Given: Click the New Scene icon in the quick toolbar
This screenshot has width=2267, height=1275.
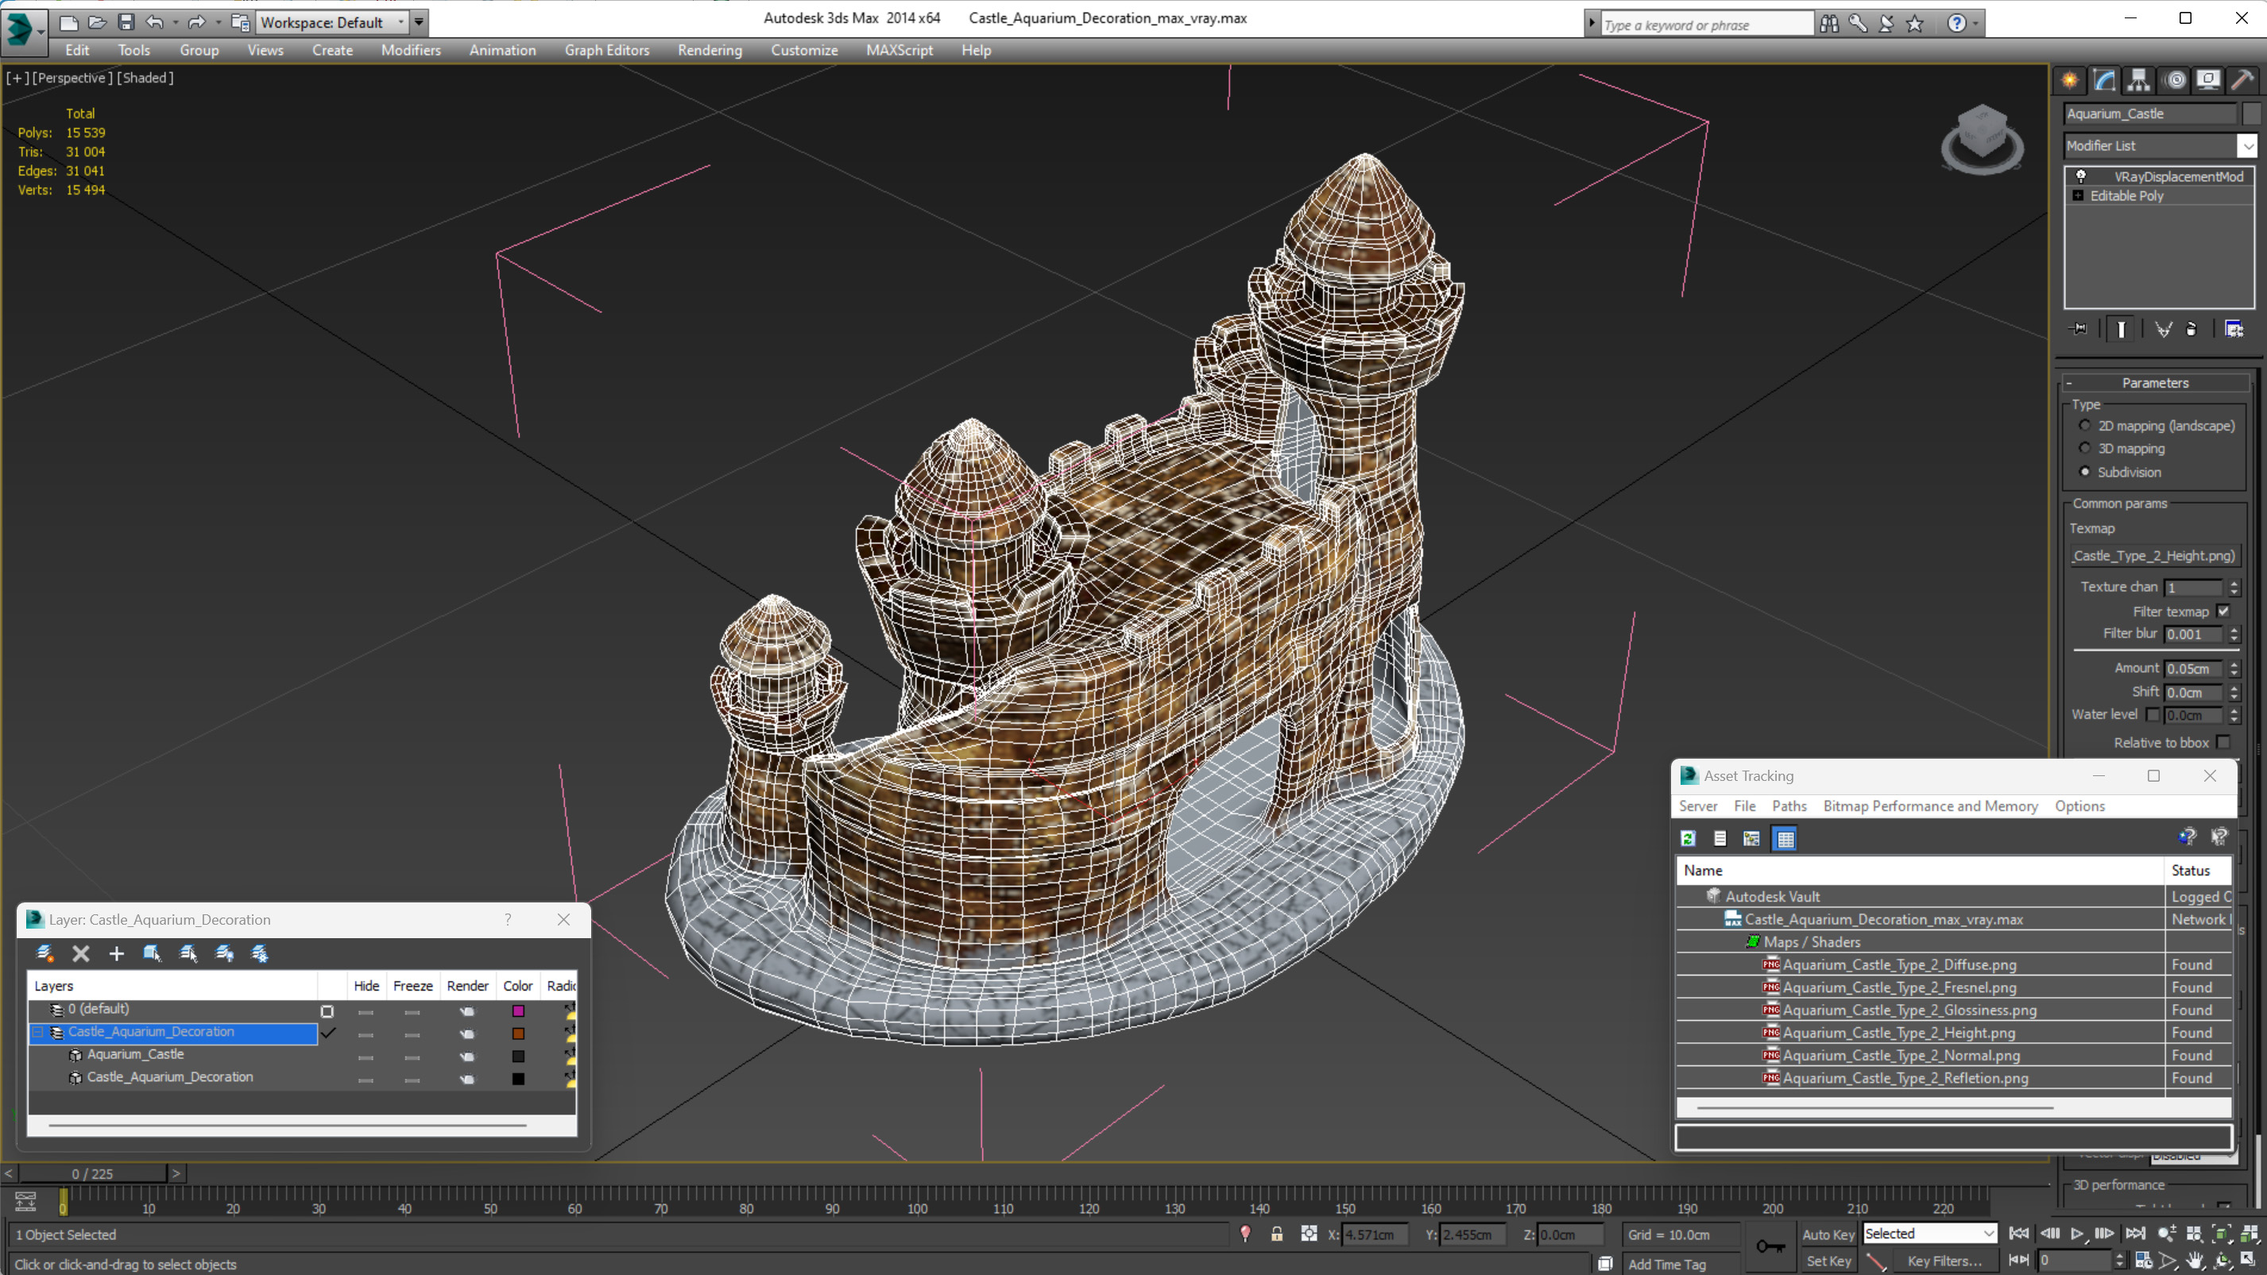Looking at the screenshot, I should 68,22.
